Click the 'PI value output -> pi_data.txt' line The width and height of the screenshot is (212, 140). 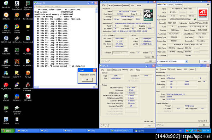61,66
